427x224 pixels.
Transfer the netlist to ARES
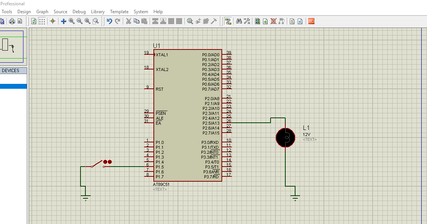tap(312, 21)
